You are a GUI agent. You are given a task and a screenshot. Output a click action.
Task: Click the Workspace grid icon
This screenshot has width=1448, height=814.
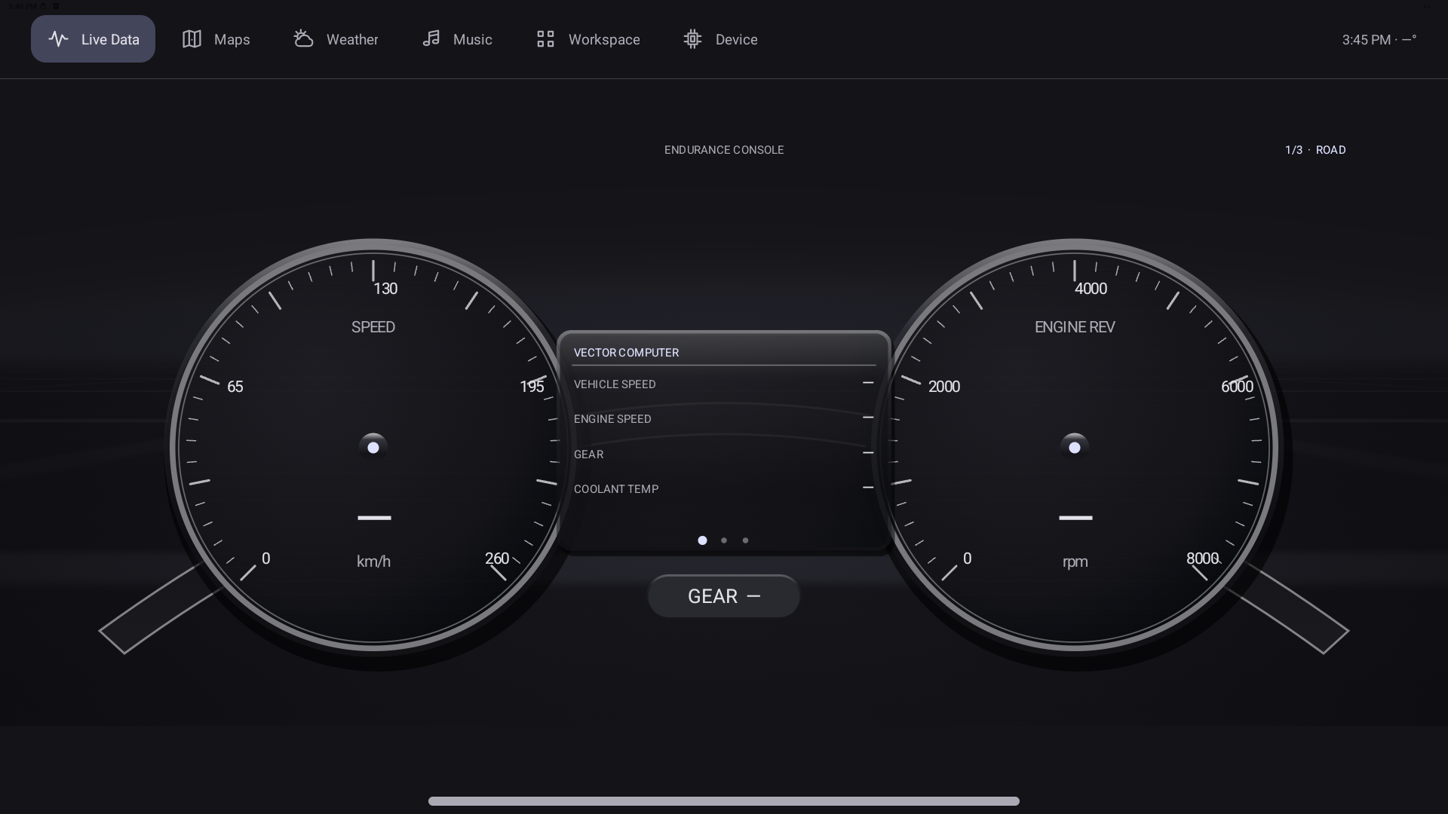545,39
